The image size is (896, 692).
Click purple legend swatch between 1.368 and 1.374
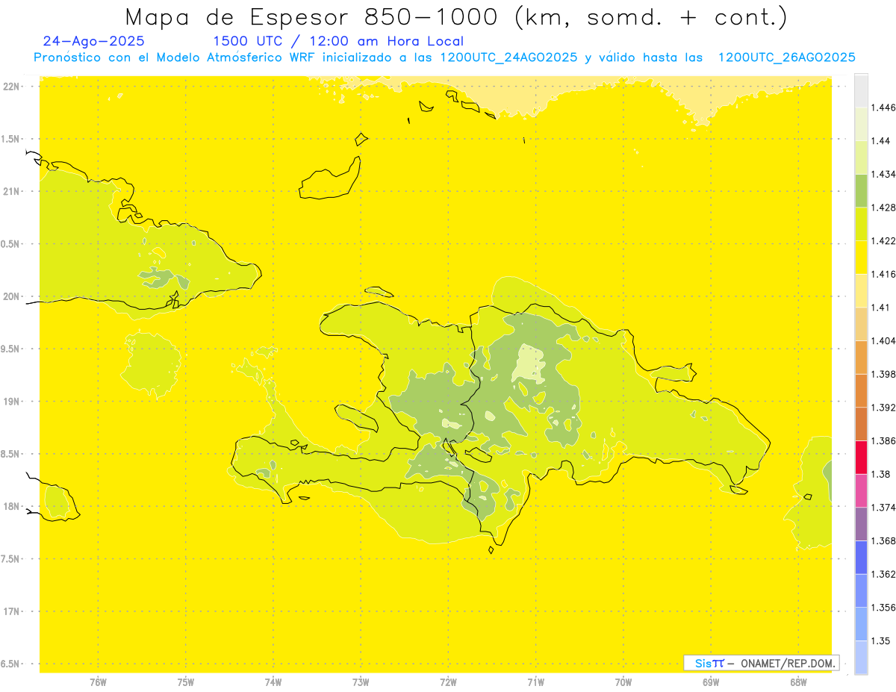coord(861,524)
